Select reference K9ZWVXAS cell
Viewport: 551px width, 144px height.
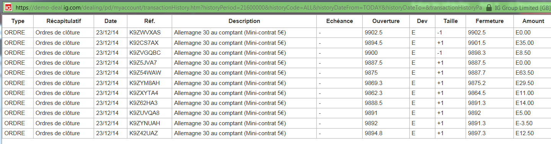point(150,33)
